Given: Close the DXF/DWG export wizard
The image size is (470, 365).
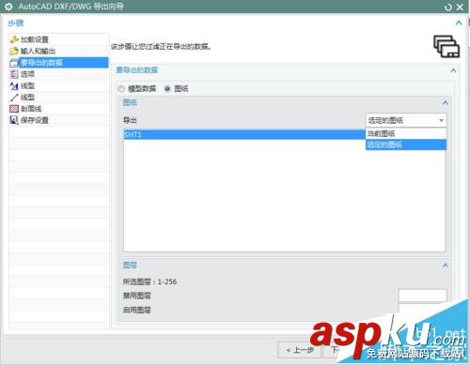Looking at the screenshot, I should (x=460, y=8).
